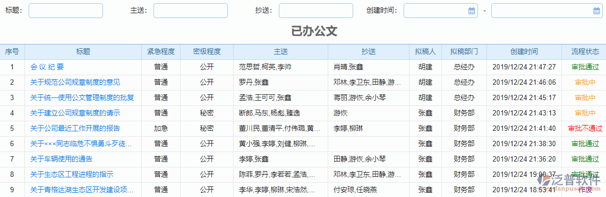
Task: Click sequence number 9 cell
Action: (12, 190)
